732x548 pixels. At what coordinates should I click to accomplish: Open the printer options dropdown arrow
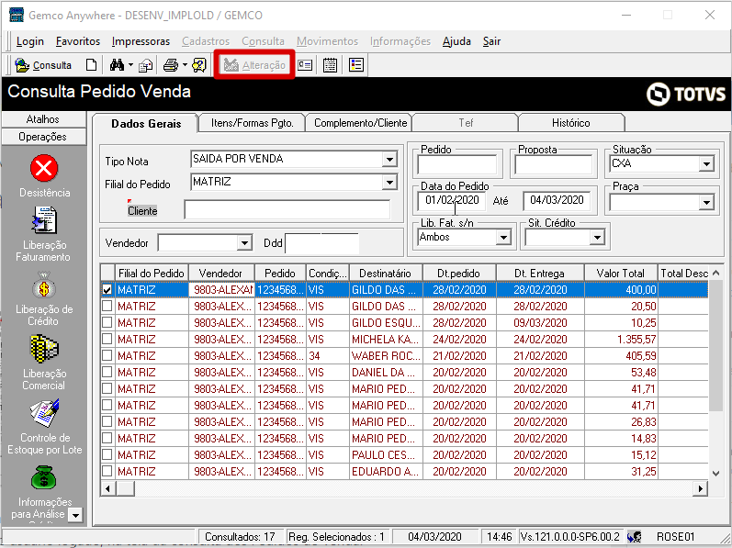(185, 65)
